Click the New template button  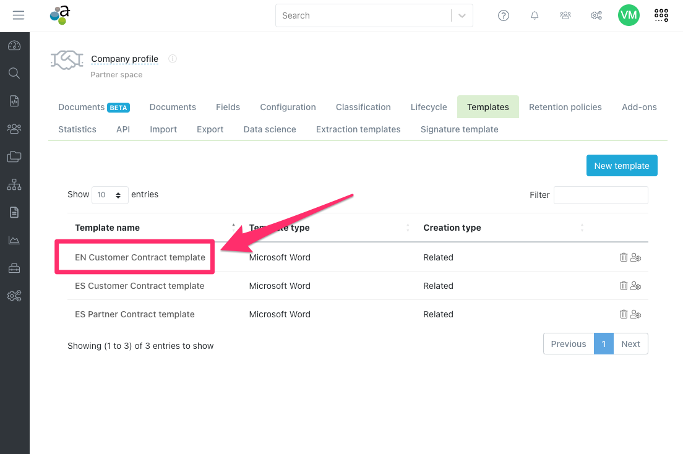(622, 166)
